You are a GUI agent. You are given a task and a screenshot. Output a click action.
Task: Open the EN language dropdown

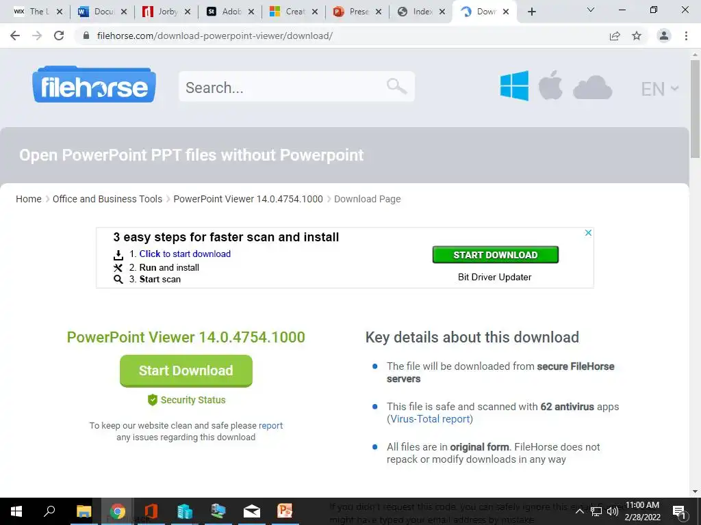pos(659,89)
